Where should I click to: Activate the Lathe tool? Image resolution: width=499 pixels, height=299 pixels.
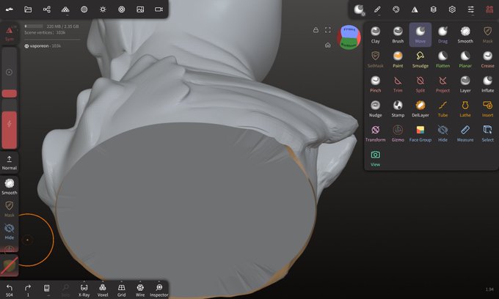(x=465, y=108)
